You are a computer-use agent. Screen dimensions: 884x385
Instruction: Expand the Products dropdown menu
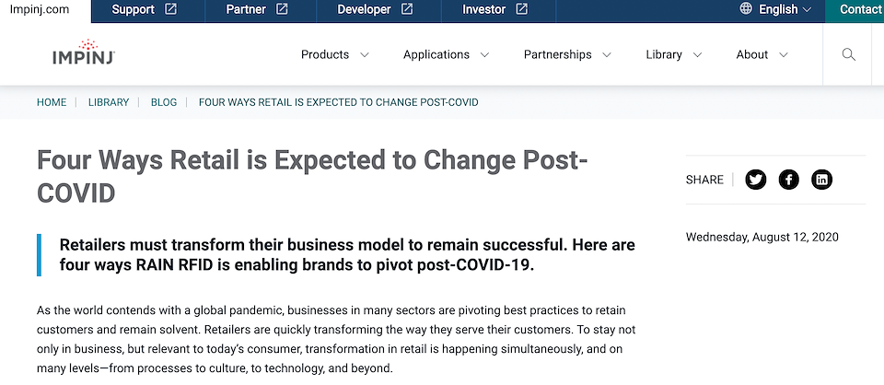coord(335,54)
